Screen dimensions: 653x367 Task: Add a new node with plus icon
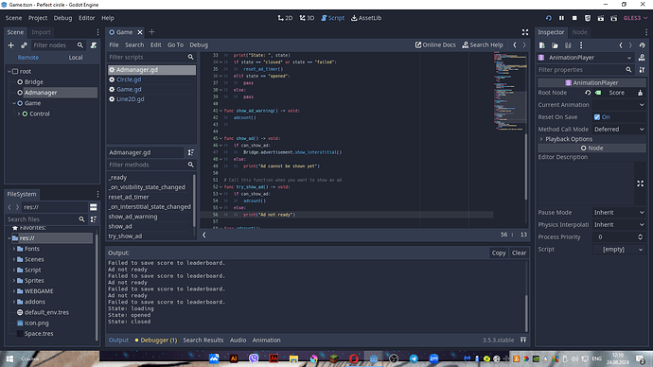click(10, 45)
